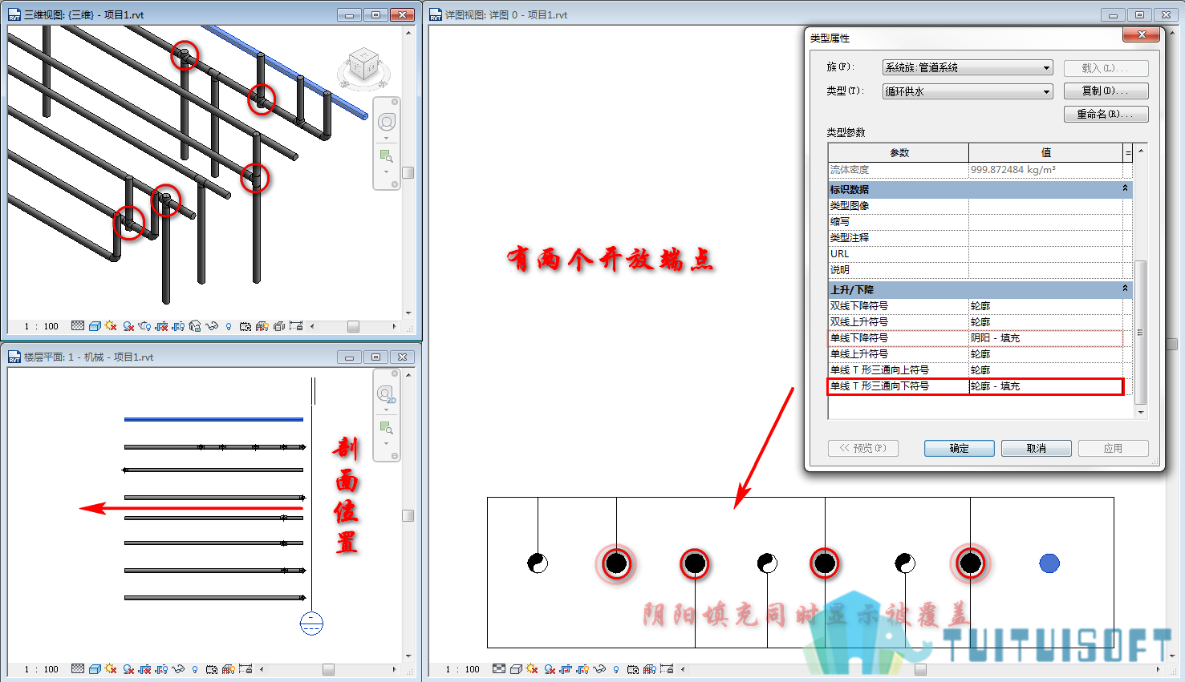
Task: Collapse the 上升/下降 section
Action: click(1125, 289)
